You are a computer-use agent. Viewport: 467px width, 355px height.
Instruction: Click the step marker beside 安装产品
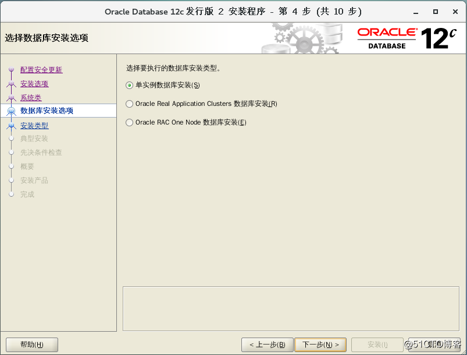tap(11, 180)
